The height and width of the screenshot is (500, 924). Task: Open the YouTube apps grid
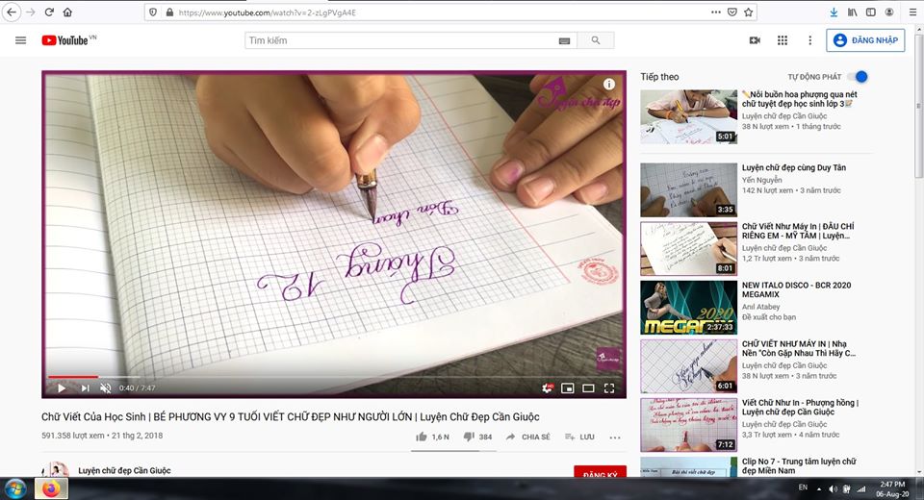[783, 40]
